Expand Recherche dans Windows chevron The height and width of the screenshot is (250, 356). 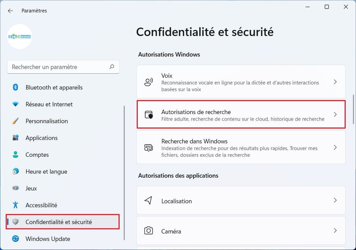click(x=335, y=147)
